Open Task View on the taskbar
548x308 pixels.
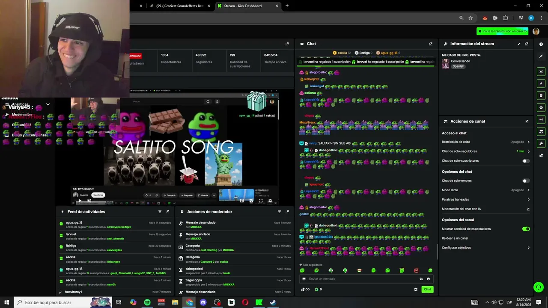pyautogui.click(x=119, y=302)
